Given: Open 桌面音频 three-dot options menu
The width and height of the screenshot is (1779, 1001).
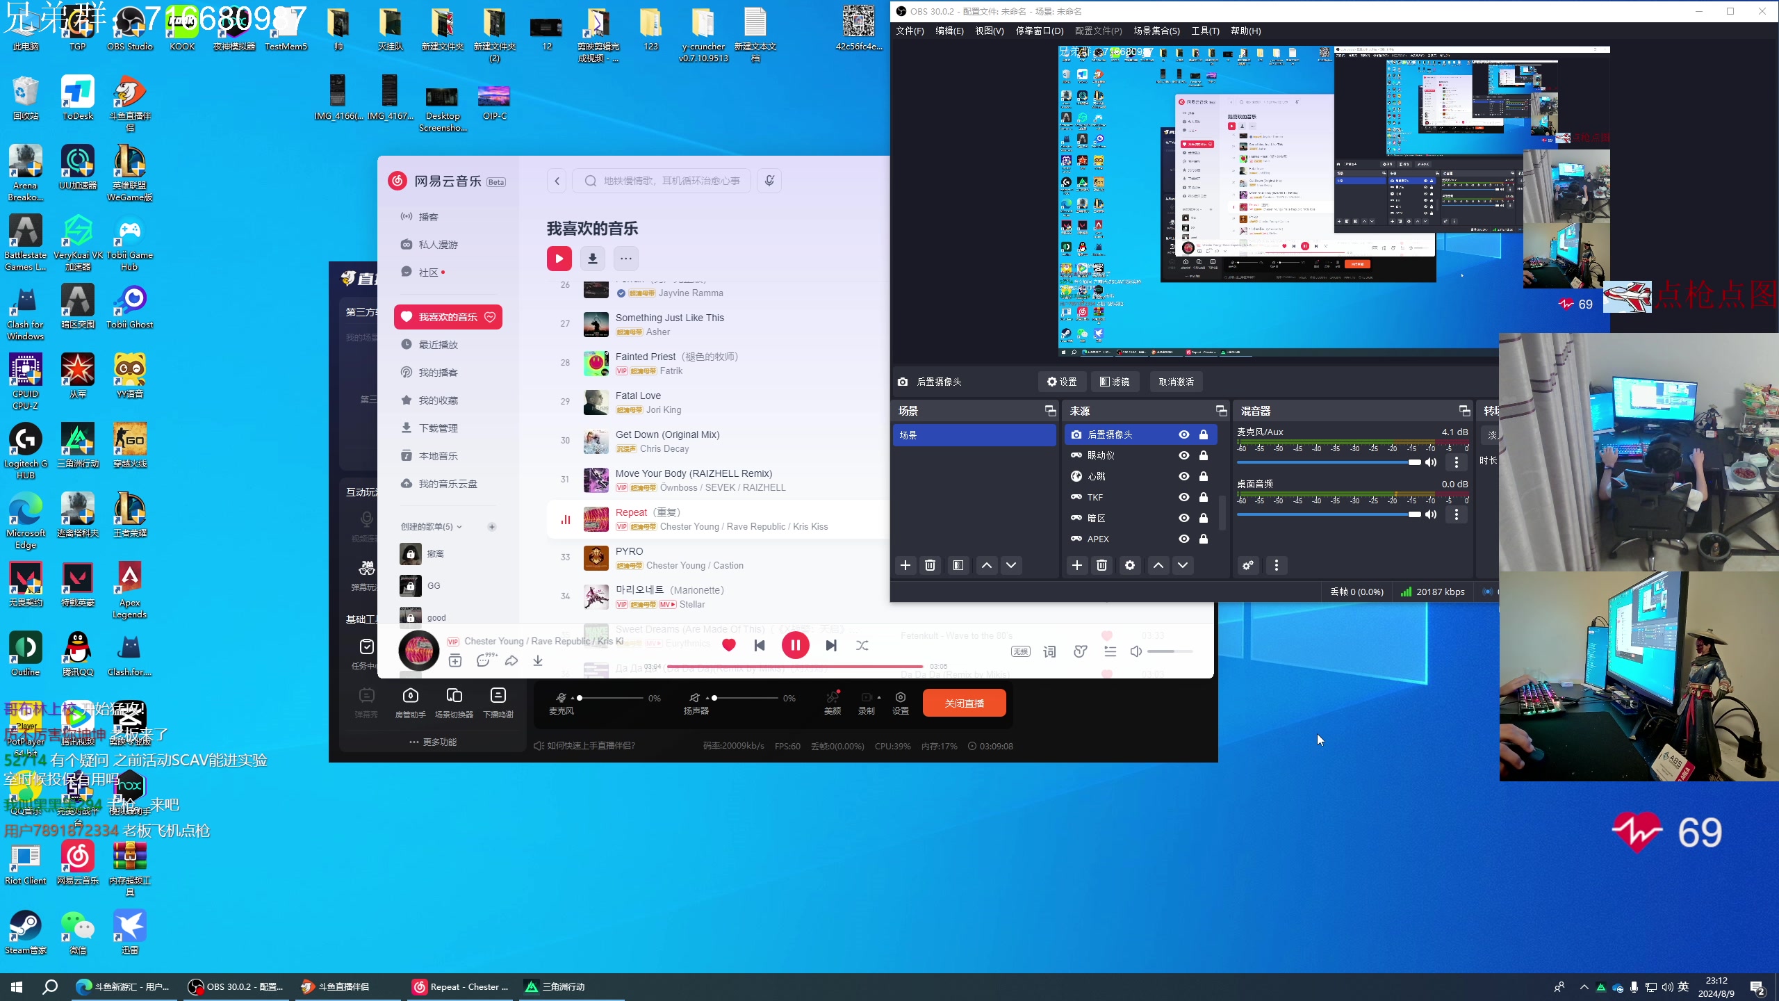Looking at the screenshot, I should (x=1457, y=514).
